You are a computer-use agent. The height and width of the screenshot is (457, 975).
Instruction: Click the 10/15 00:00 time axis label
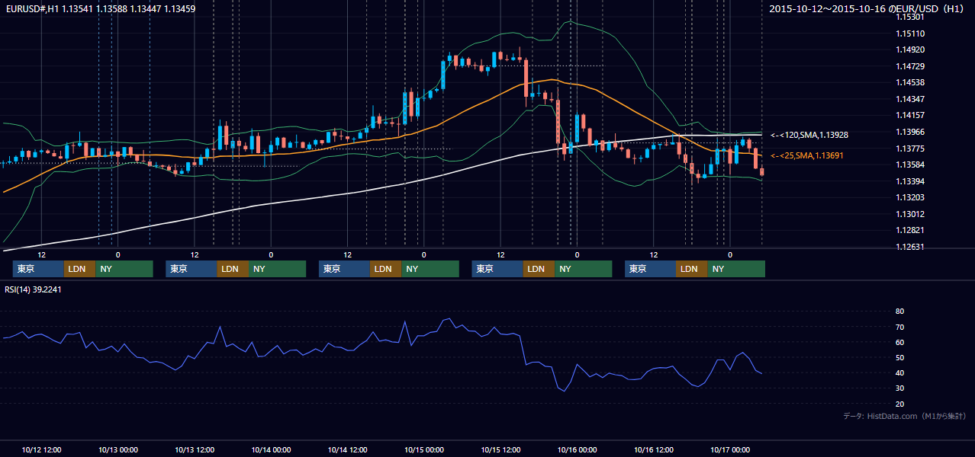424,449
